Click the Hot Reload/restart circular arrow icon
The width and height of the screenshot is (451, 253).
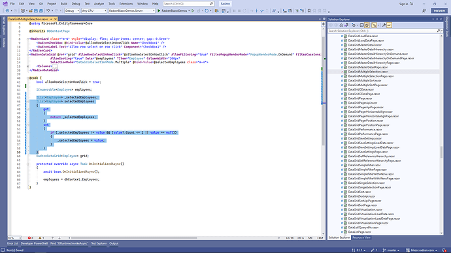(x=207, y=10)
